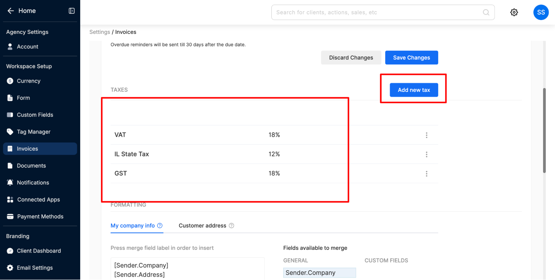Open the Currency settings page

tap(29, 81)
